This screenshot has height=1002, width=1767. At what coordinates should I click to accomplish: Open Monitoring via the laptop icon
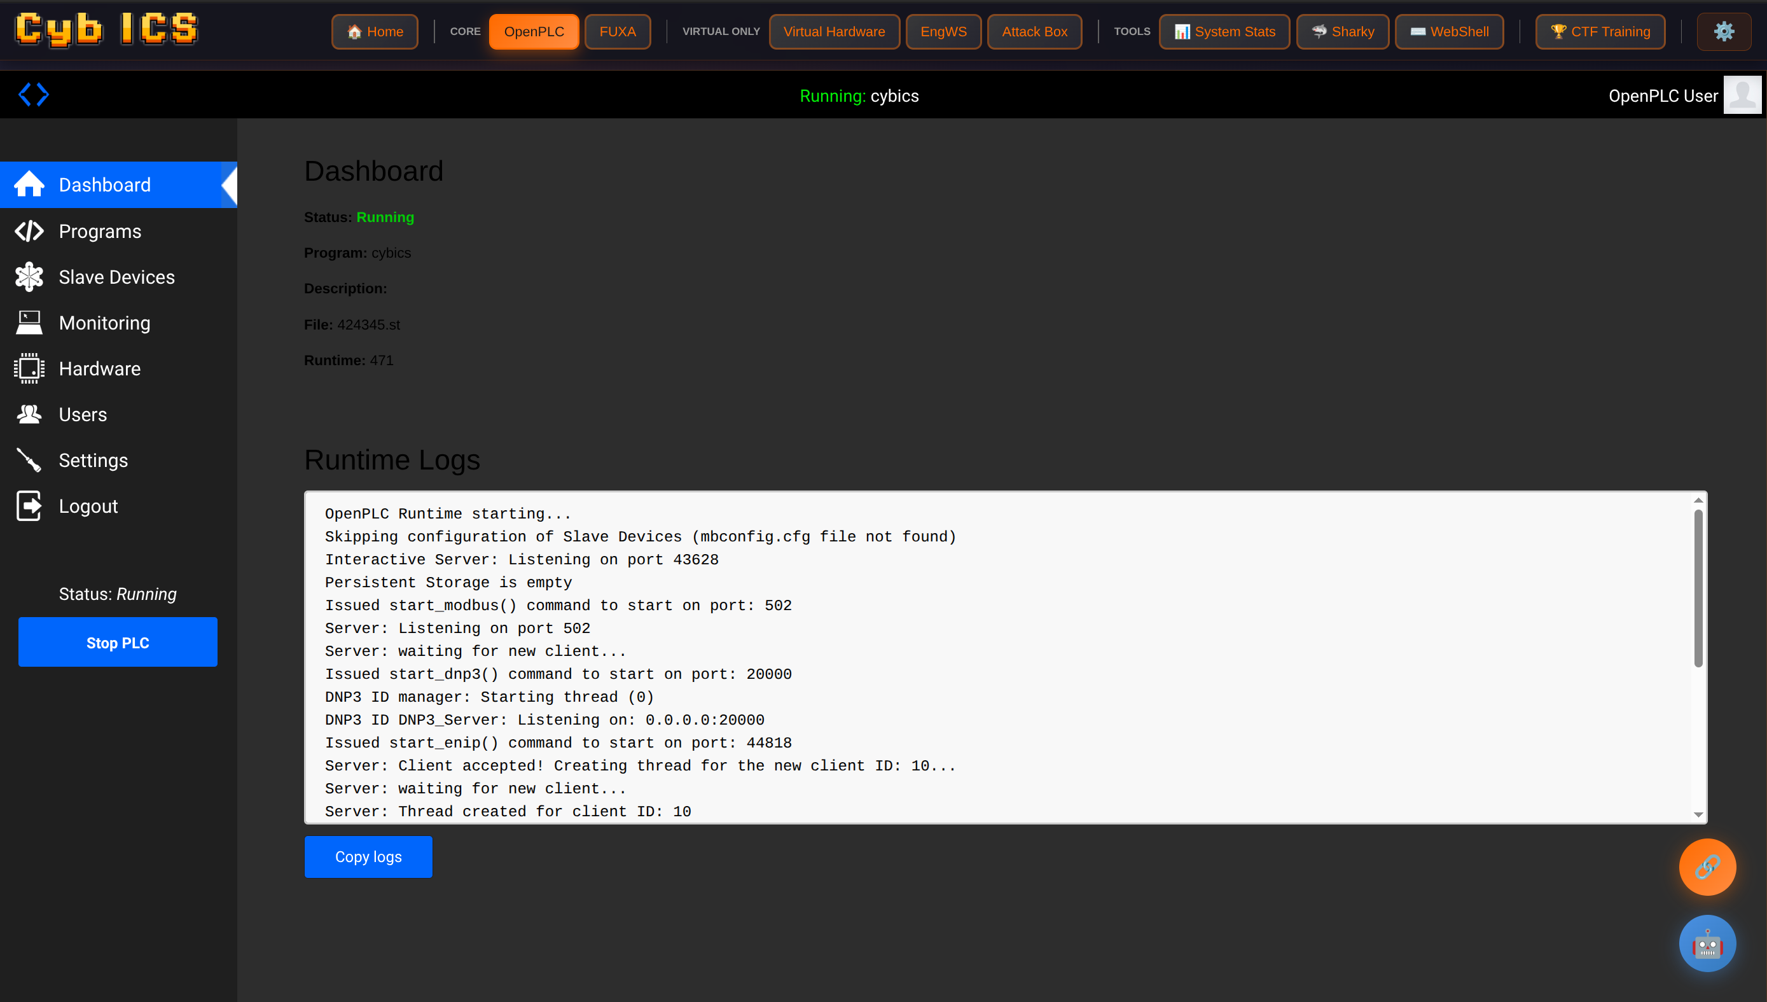click(x=29, y=323)
